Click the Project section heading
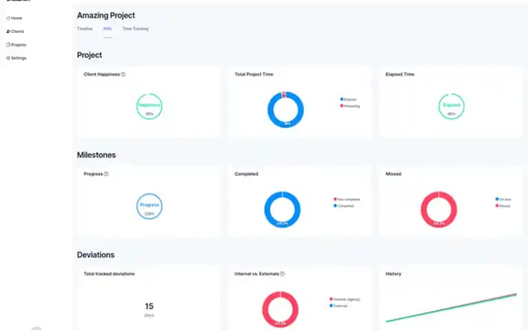Viewport: 528px width, 330px height. 89,55
